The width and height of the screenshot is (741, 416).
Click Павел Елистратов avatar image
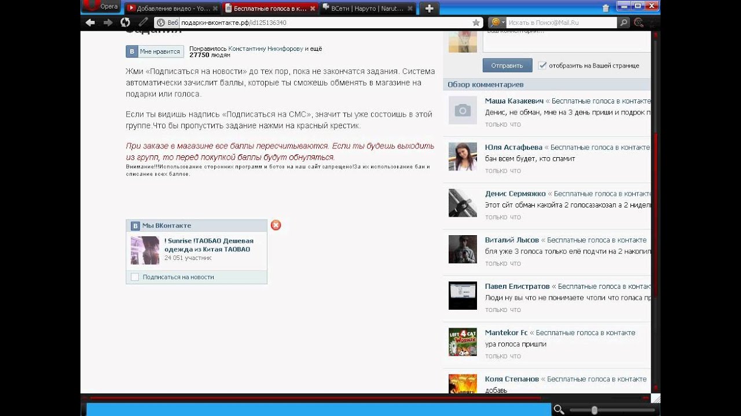tap(463, 295)
